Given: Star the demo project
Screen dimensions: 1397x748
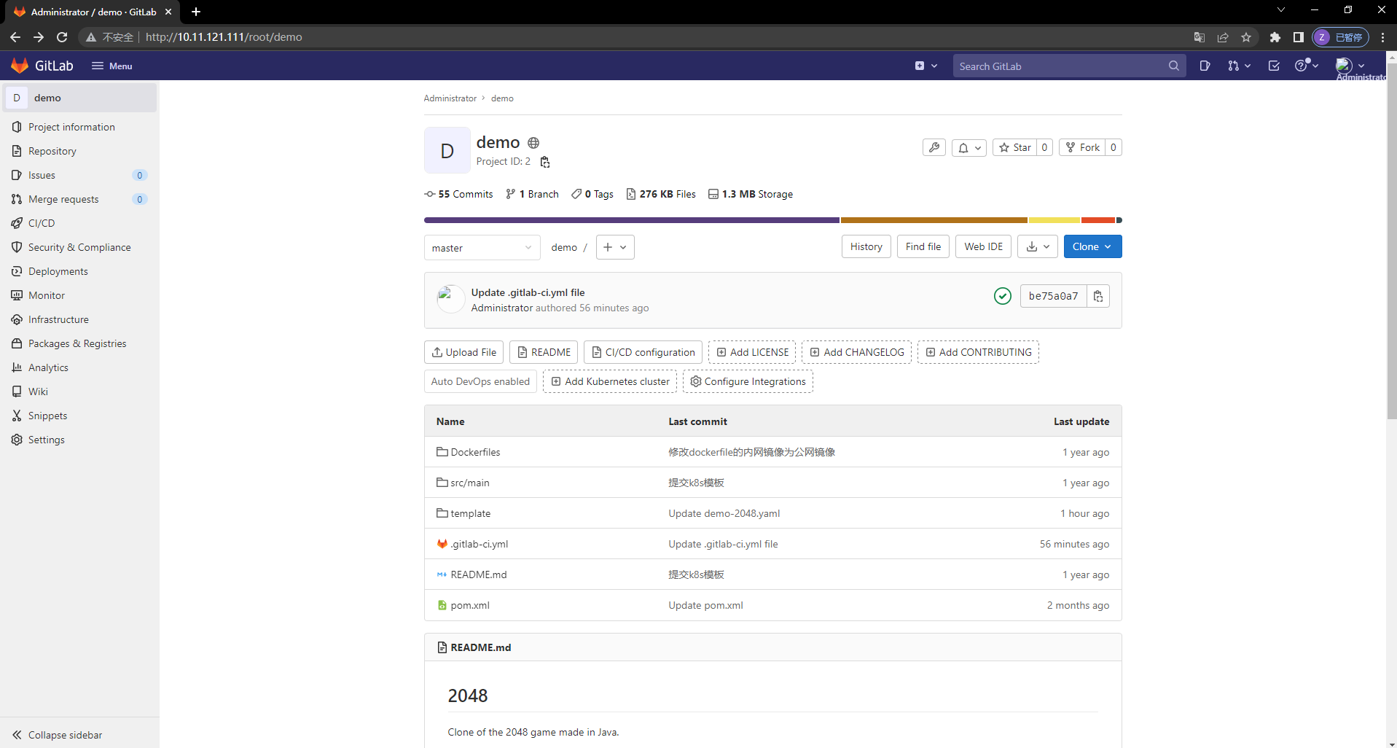Looking at the screenshot, I should 1014,147.
